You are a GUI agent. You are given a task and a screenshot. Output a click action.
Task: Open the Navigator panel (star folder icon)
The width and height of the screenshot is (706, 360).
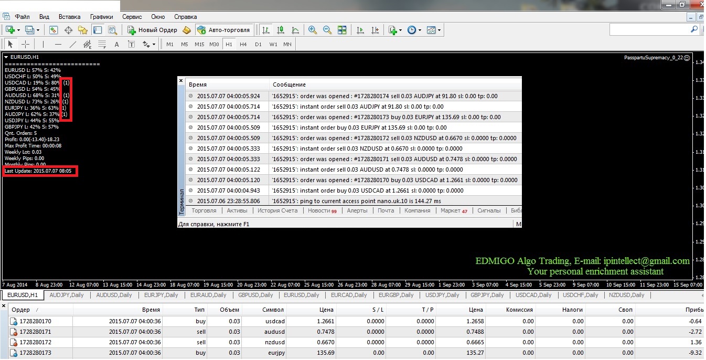point(82,30)
